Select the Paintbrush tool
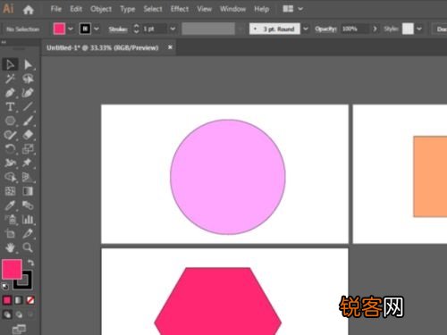 (x=28, y=121)
